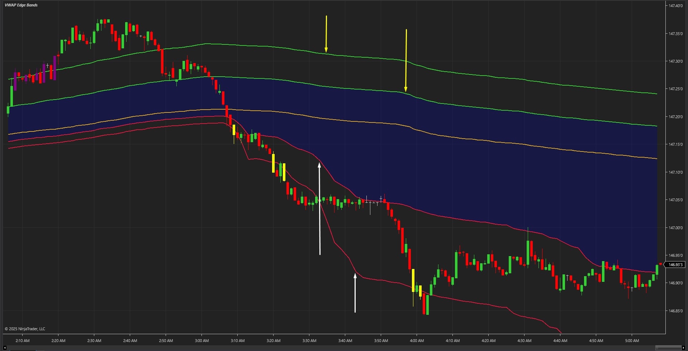Image resolution: width=688 pixels, height=351 pixels.
Task: Click the 5:00 AM time axis label
Action: (632, 341)
